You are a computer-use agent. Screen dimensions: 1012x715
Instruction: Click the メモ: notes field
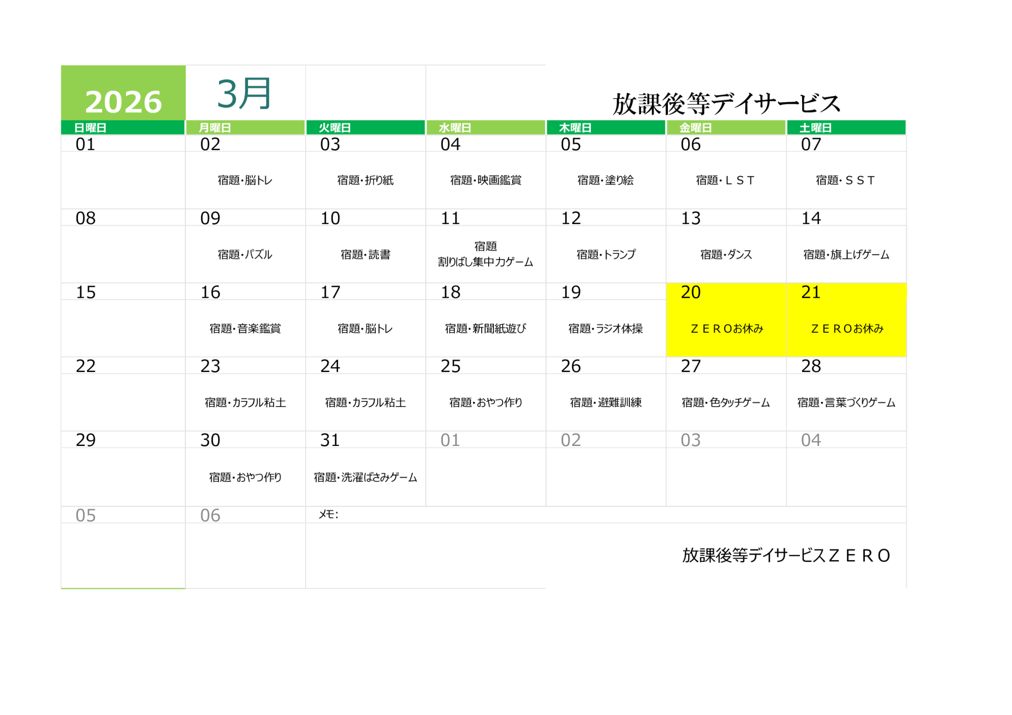[x=328, y=514]
